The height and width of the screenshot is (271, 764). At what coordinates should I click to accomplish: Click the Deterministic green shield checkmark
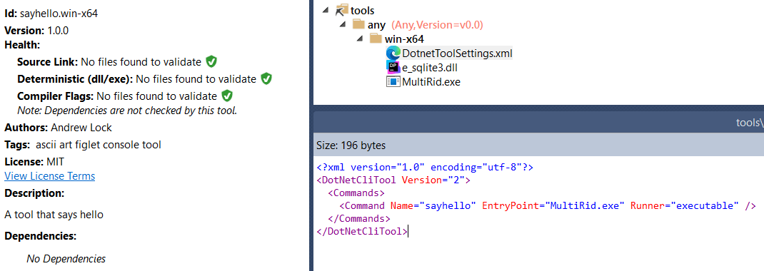coord(266,79)
